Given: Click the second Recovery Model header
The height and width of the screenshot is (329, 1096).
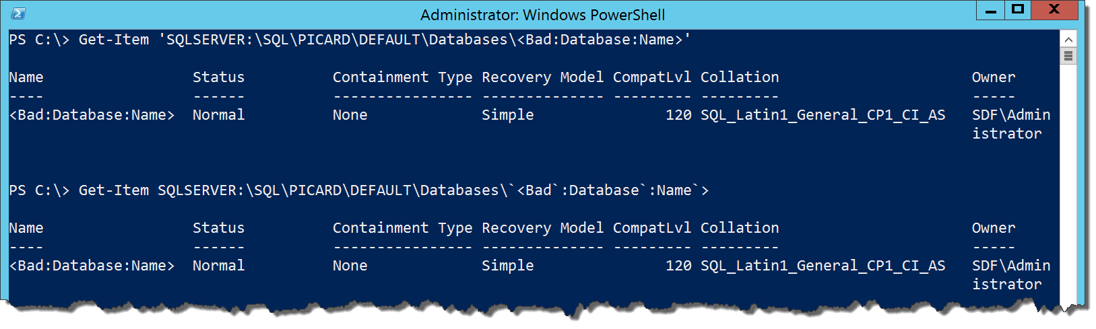Looking at the screenshot, I should [x=542, y=228].
